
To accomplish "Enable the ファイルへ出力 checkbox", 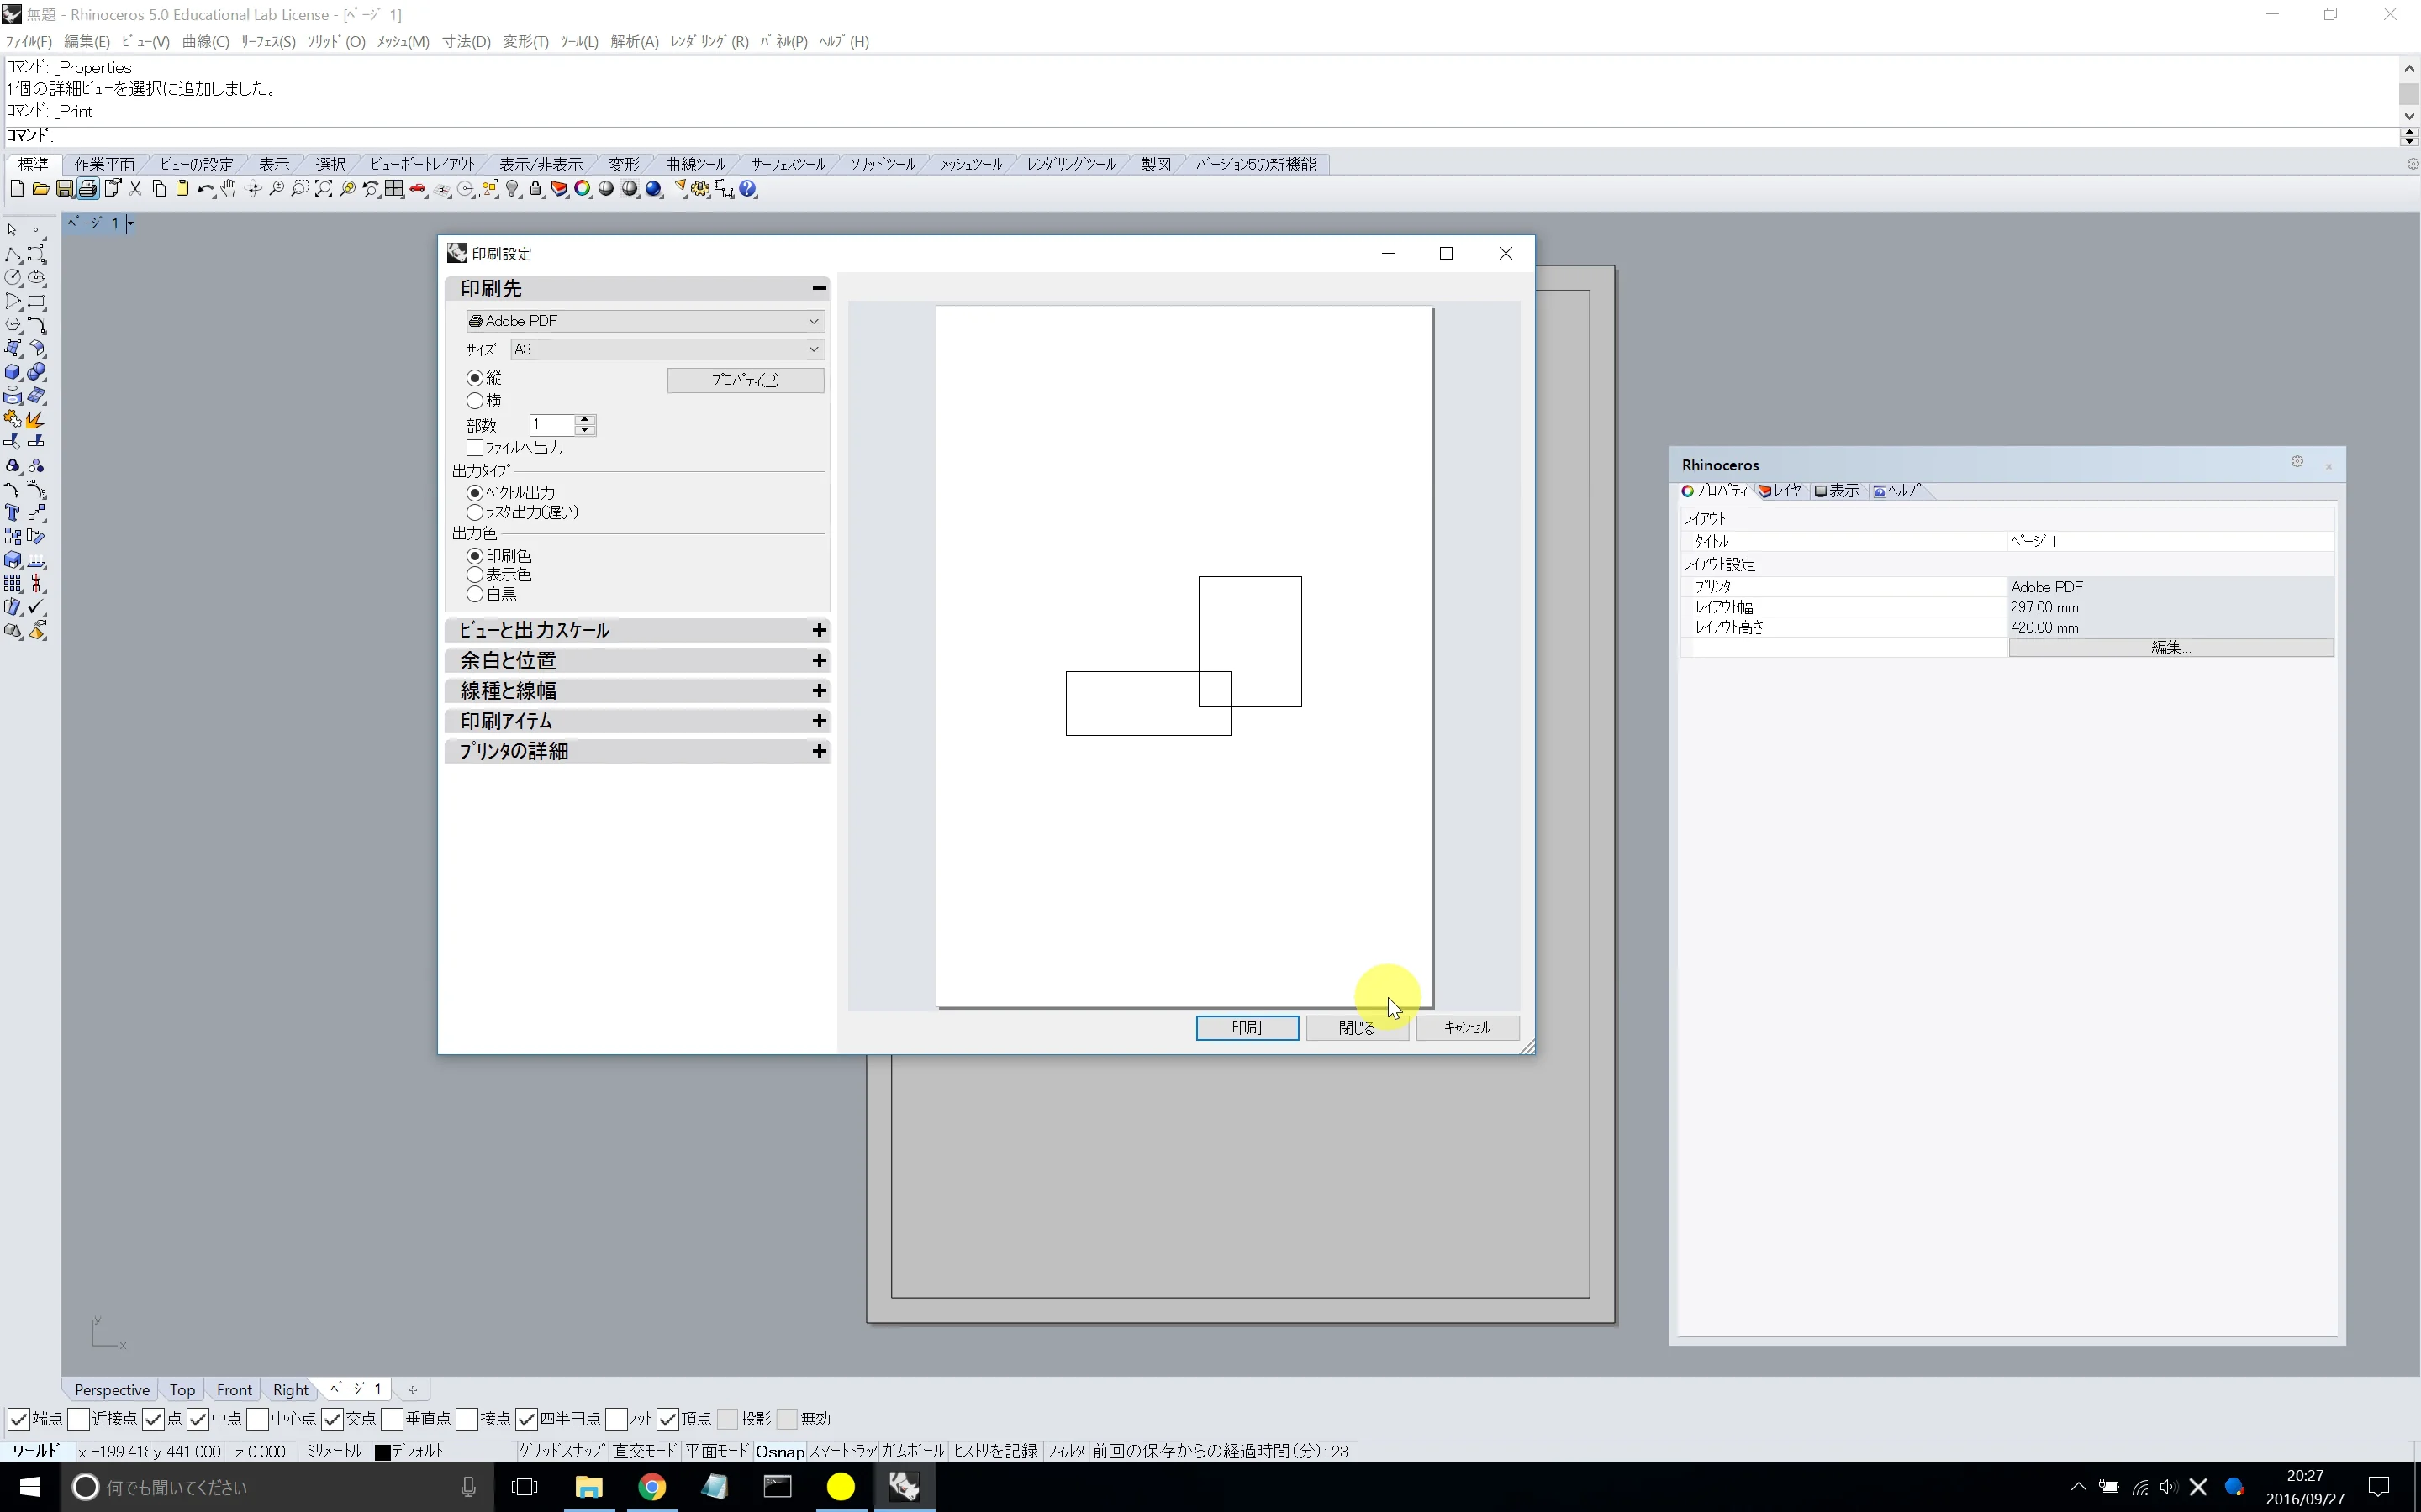I will coord(475,448).
